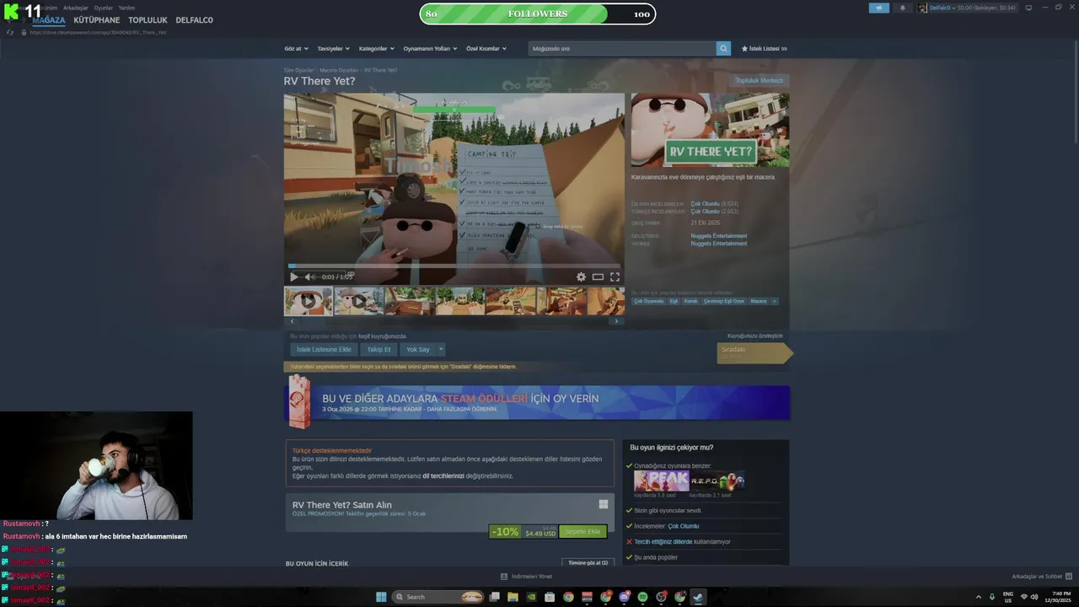This screenshot has width=1079, height=607.
Task: Open the dil tercihlerinizi link
Action: pyautogui.click(x=443, y=475)
